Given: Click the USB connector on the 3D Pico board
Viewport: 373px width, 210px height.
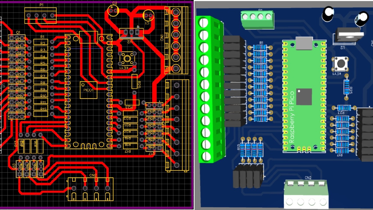Looking at the screenshot, I should tap(304, 43).
